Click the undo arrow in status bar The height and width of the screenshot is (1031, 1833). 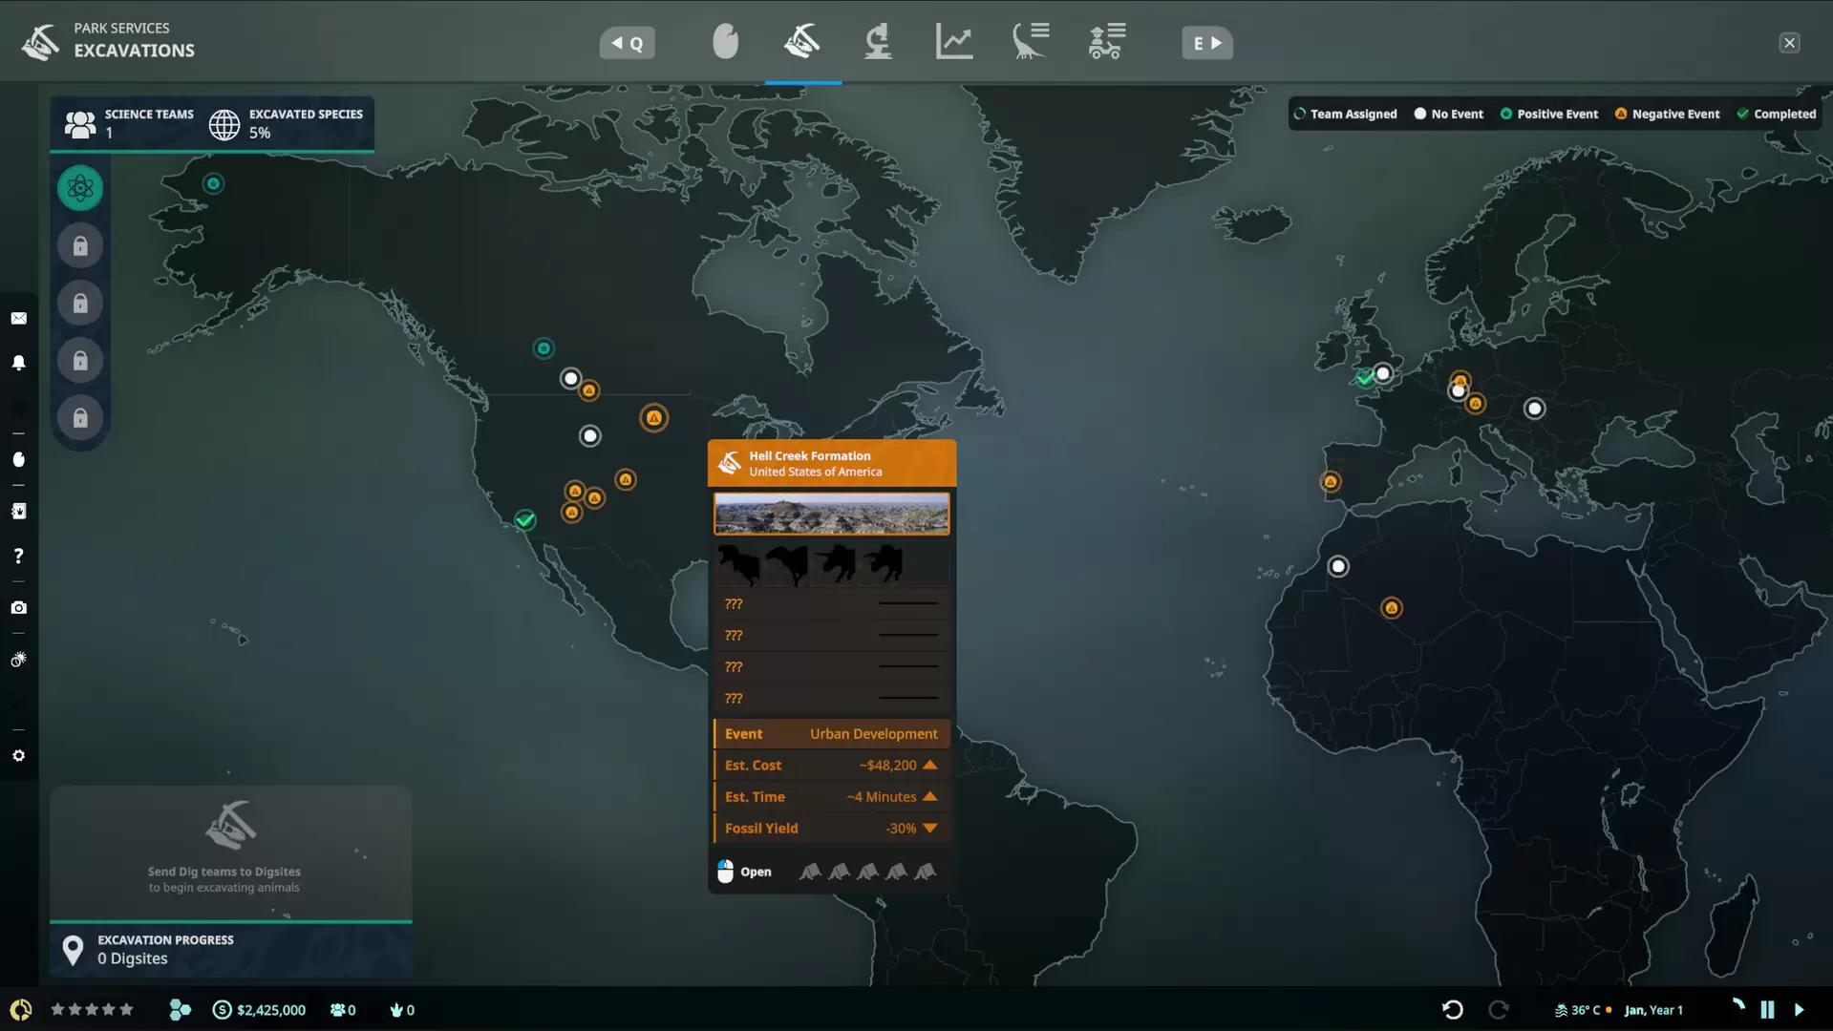pyautogui.click(x=1452, y=1010)
